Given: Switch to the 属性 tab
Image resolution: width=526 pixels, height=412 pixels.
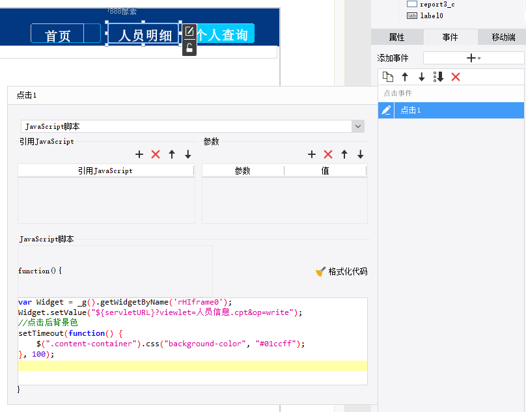Looking at the screenshot, I should click(x=397, y=37).
